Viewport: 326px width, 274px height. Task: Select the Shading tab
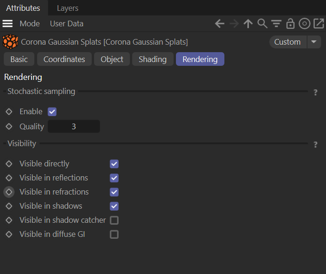click(152, 59)
